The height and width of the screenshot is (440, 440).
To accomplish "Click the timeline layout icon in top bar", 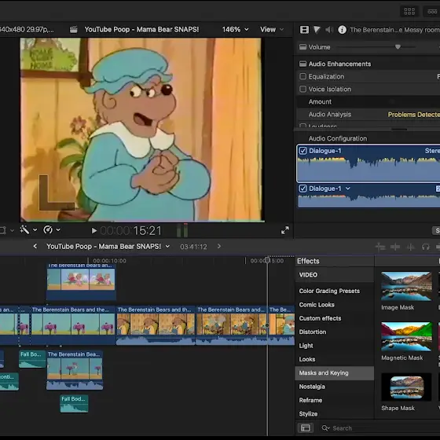I will pyautogui.click(x=433, y=11).
